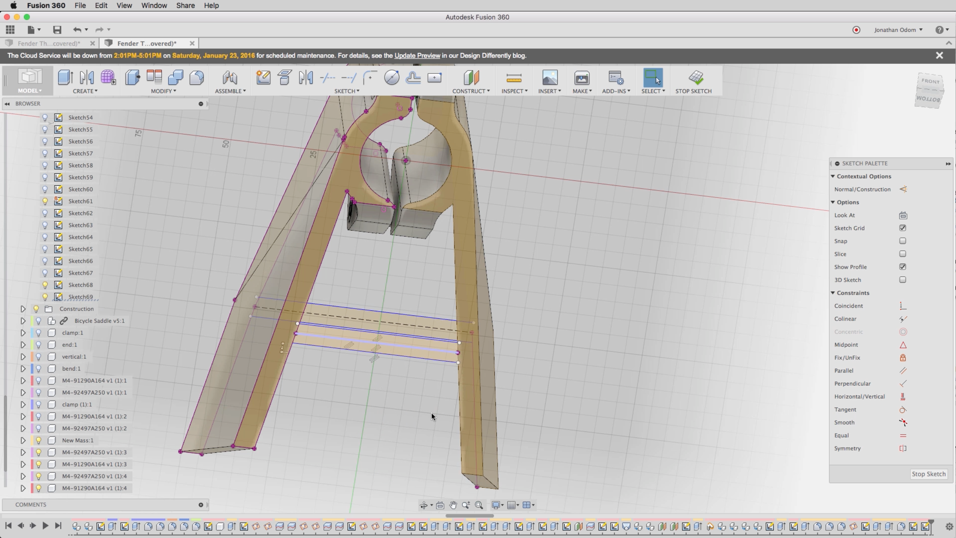This screenshot has height=538, width=956.
Task: Click Normal/Construction toggle icon
Action: point(903,189)
